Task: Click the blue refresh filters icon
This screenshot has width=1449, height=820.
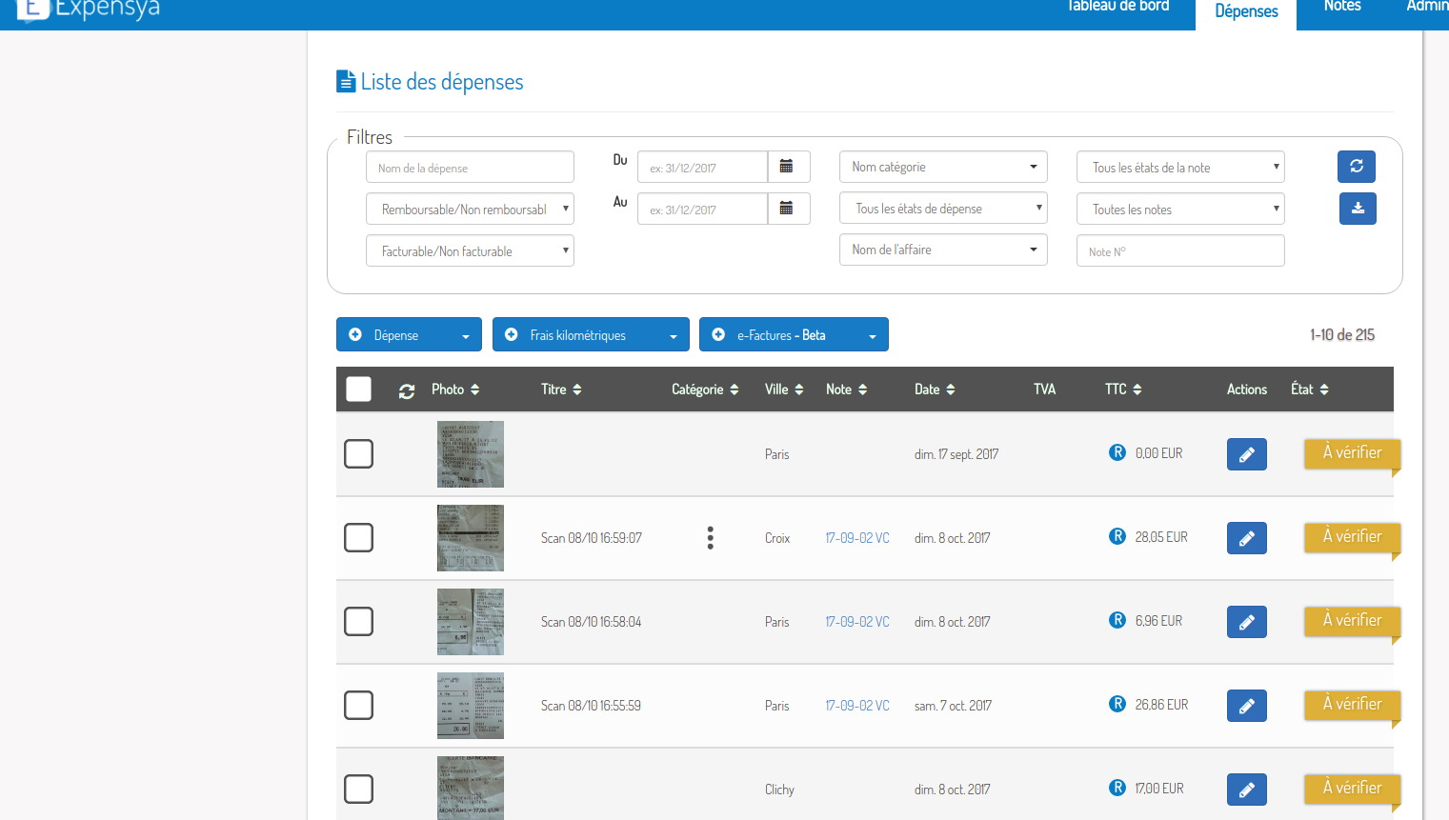Action: coord(1357,167)
